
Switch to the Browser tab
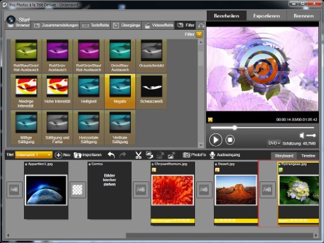(19, 25)
